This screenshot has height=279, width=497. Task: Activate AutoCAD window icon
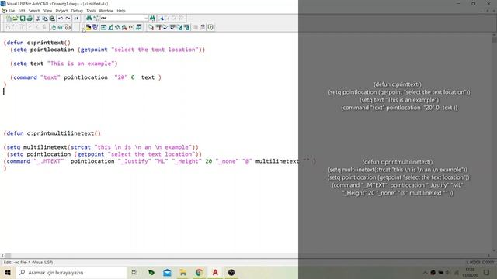[x=89, y=27]
